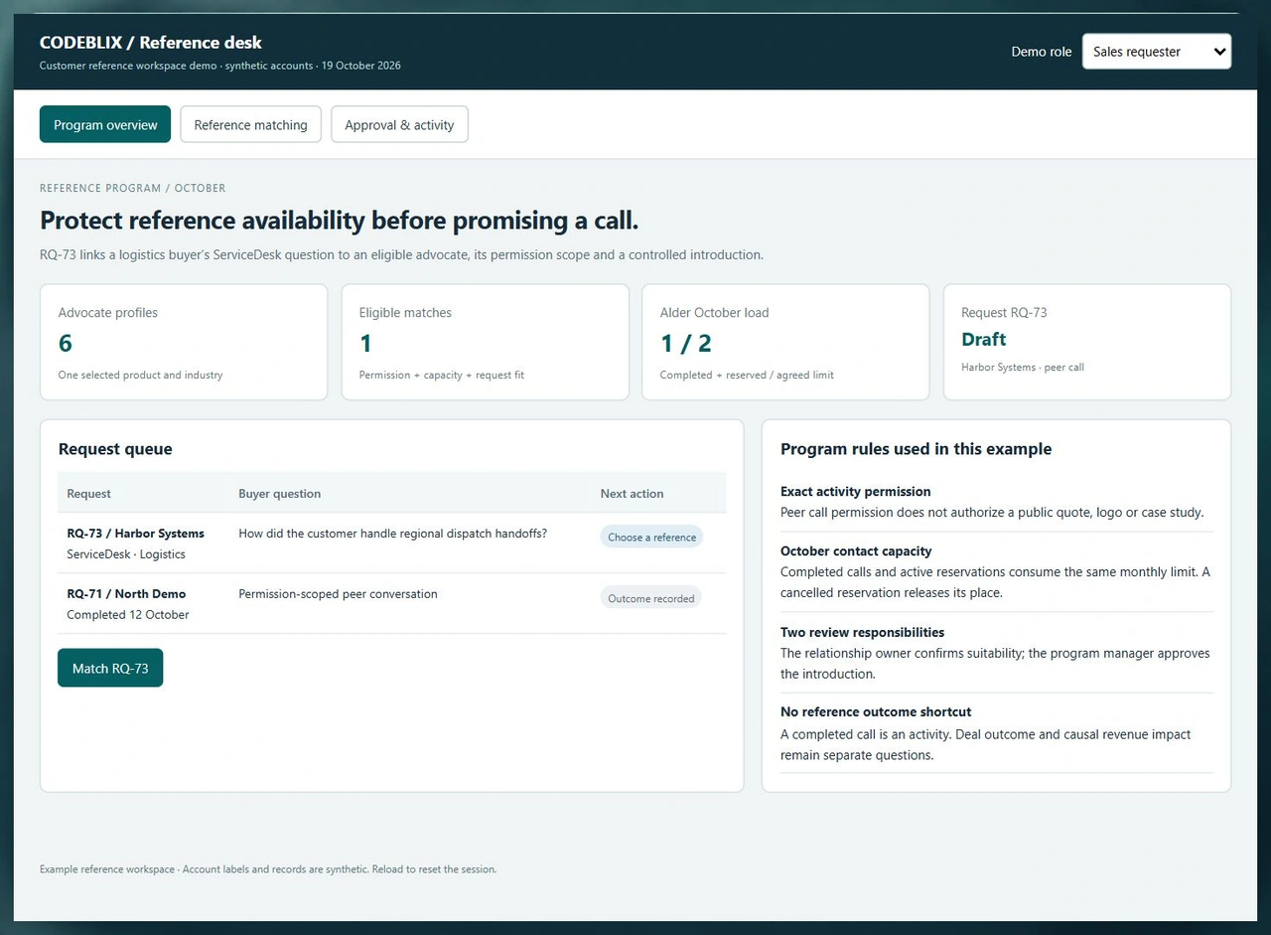Click the regional dispatch handoffs question text
Viewport: 1271px width, 935px height.
(x=392, y=533)
